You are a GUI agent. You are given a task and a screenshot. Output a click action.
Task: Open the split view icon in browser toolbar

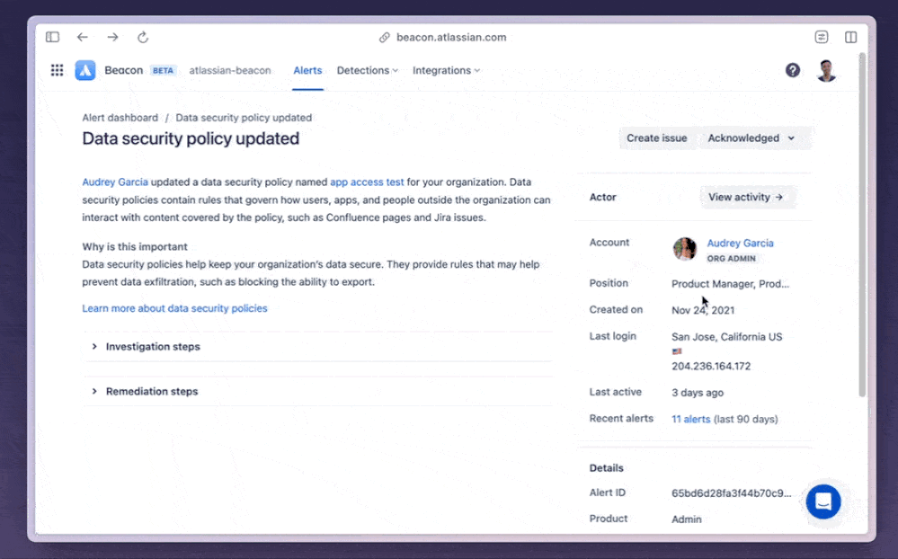point(851,37)
